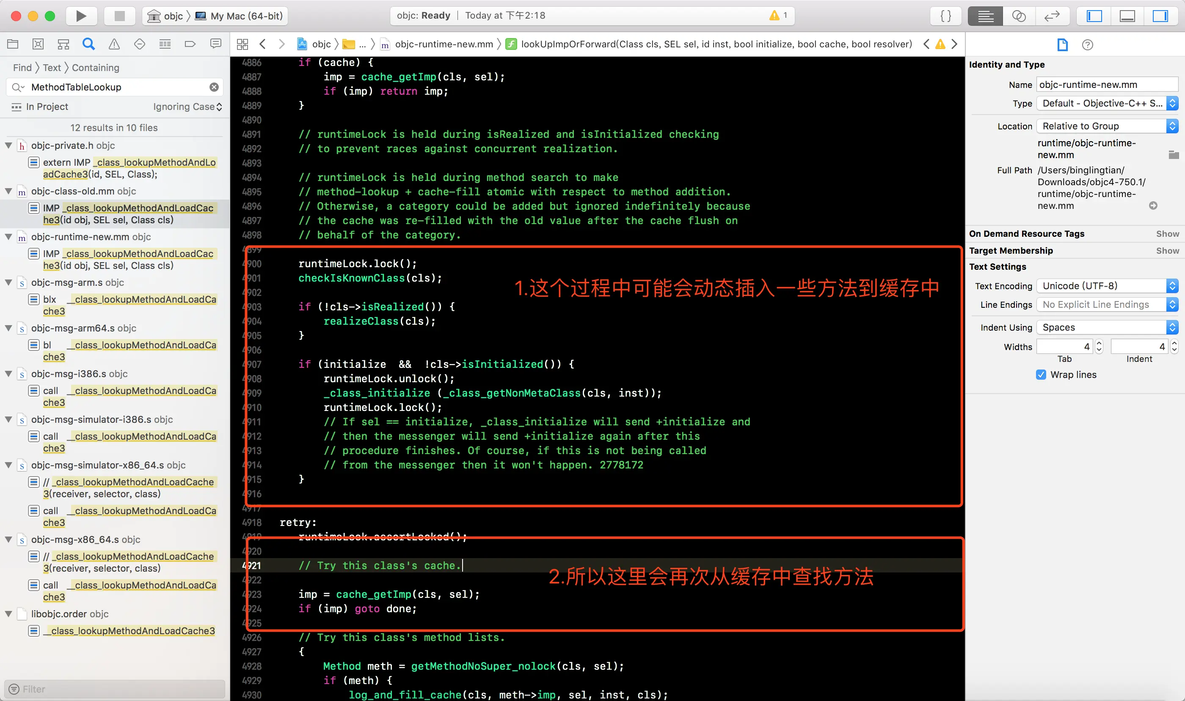Click the code snippets library braces icon
Screen dimensions: 1185x701
946,16
